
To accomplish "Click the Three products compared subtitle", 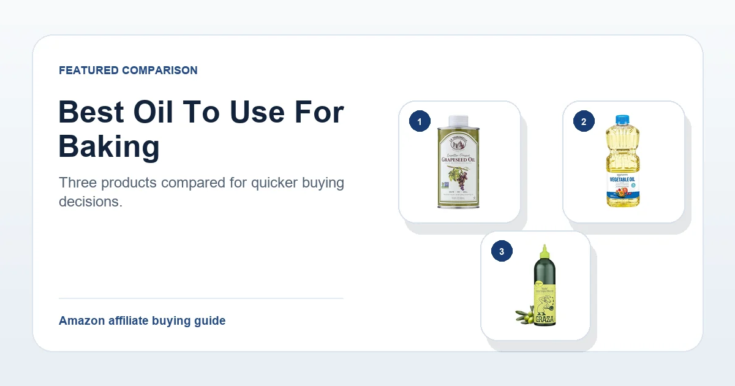I will coord(202,192).
